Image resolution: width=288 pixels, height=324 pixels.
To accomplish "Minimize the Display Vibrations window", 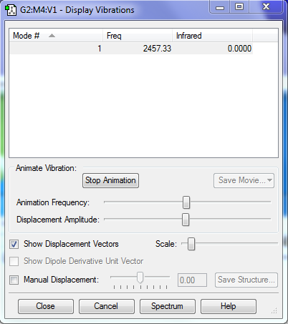I will (x=220, y=7).
